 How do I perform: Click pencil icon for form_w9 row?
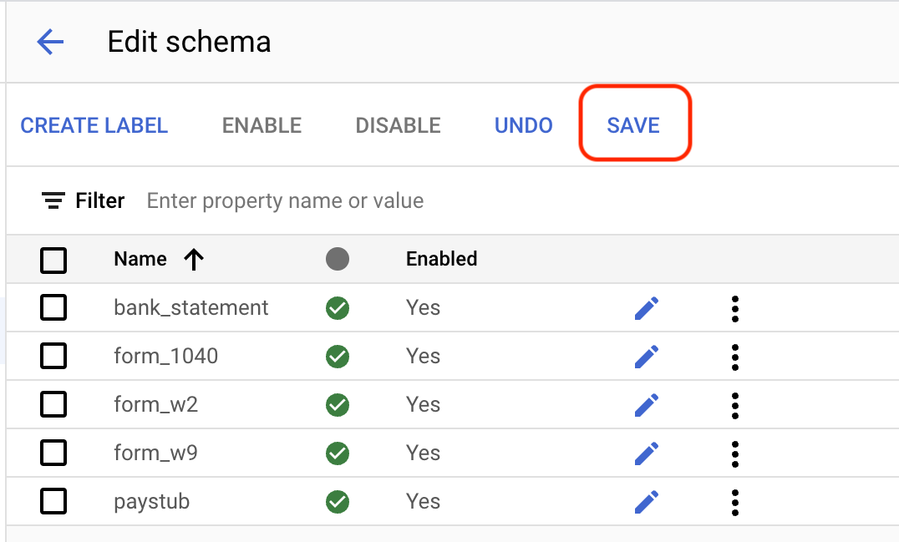click(646, 453)
